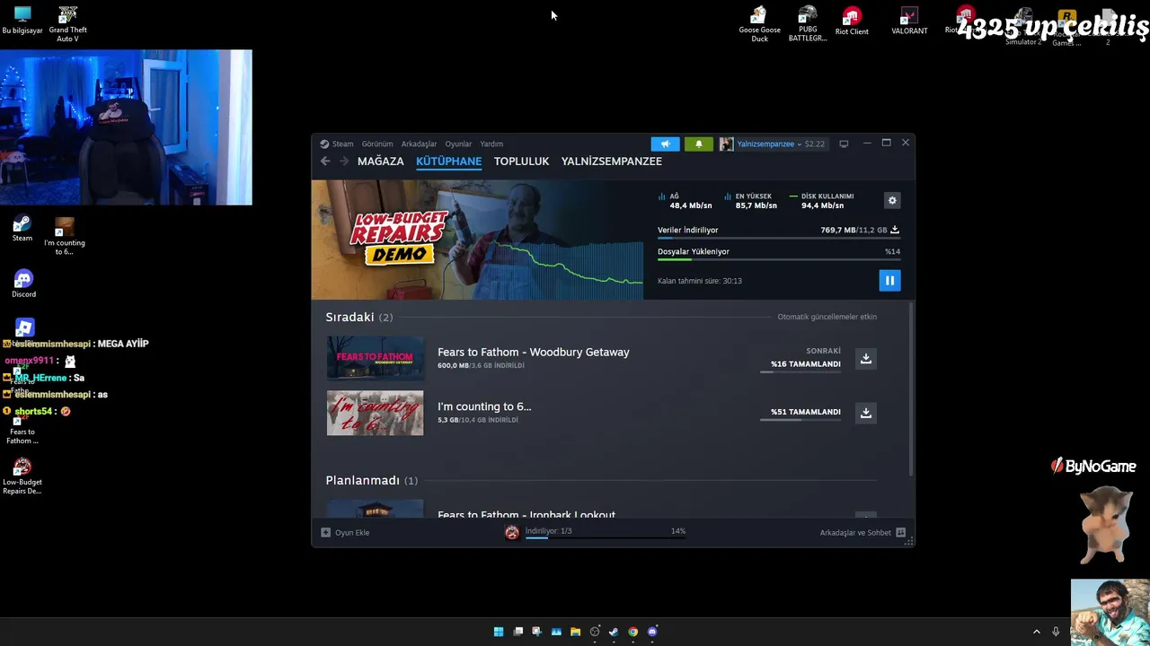
Task: Select the Discord desktop shortcut
Action: click(23, 284)
